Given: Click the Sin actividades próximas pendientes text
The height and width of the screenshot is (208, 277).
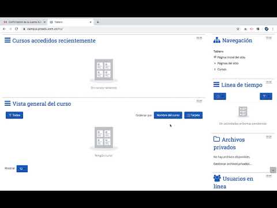Looking at the screenshot, I should (x=243, y=124).
